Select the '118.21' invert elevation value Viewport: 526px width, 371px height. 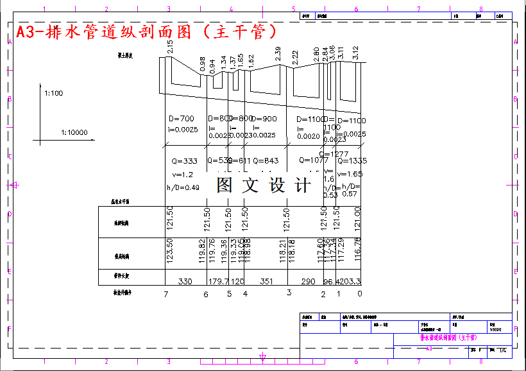pos(282,251)
